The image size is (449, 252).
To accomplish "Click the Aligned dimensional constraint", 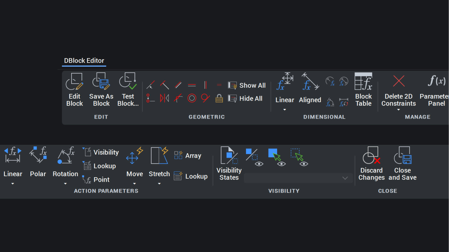I will tap(310, 88).
